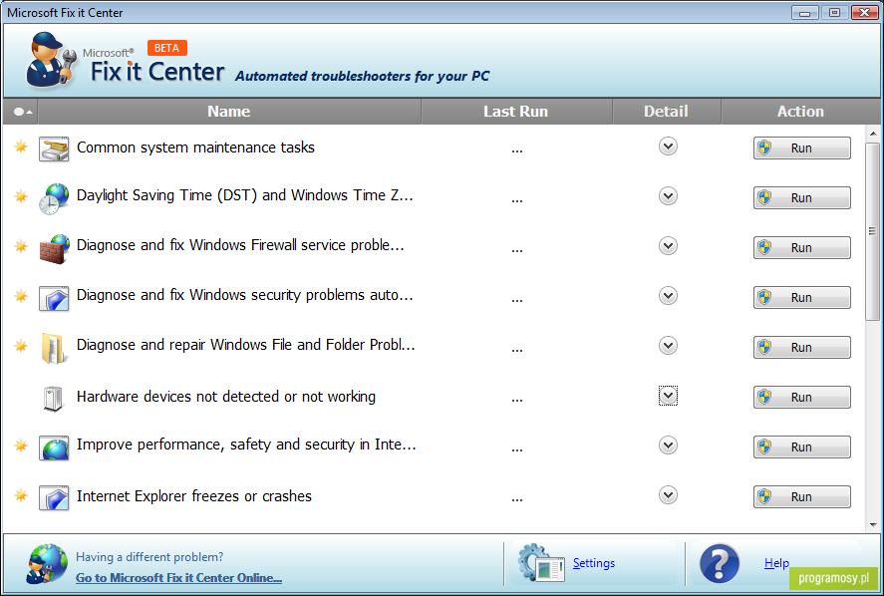Screen dimensions: 884x596
Task: Run Improve performance, safety troubleshooter
Action: pyautogui.click(x=801, y=447)
